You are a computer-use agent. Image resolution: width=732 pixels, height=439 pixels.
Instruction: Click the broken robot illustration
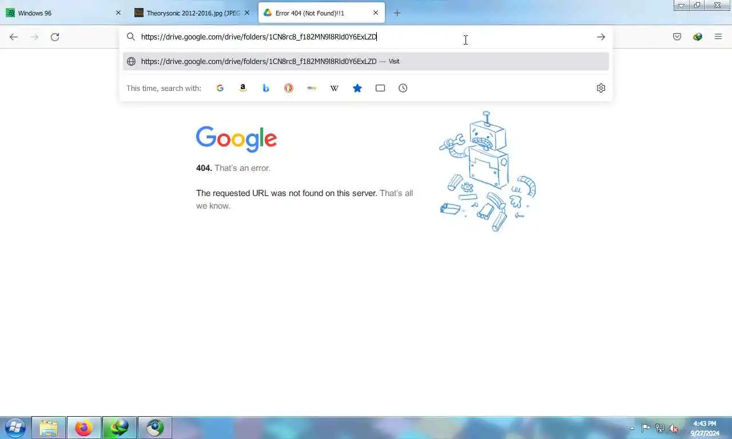487,171
